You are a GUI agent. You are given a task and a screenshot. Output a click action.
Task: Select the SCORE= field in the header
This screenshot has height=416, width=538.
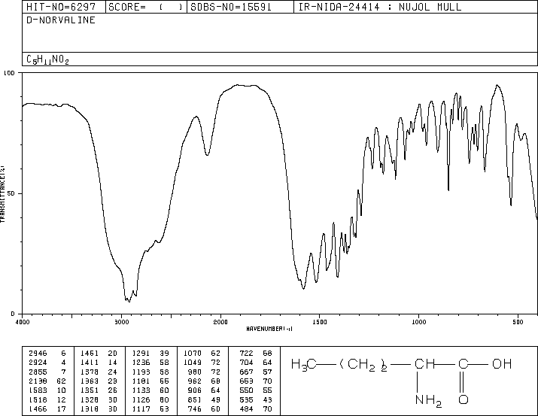[x=147, y=7]
